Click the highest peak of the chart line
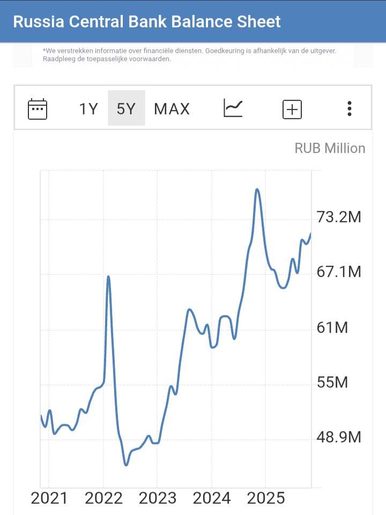The image size is (386, 515). pos(257,190)
